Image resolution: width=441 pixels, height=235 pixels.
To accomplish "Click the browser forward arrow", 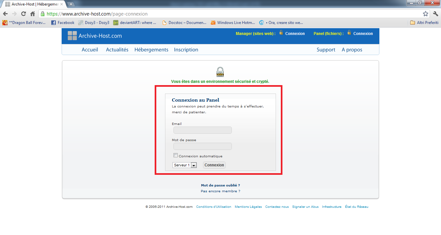I will tap(14, 14).
